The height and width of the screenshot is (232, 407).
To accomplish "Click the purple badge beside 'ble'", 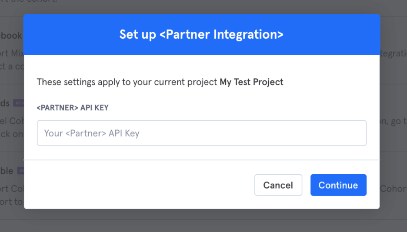I will pyautogui.click(x=20, y=171).
